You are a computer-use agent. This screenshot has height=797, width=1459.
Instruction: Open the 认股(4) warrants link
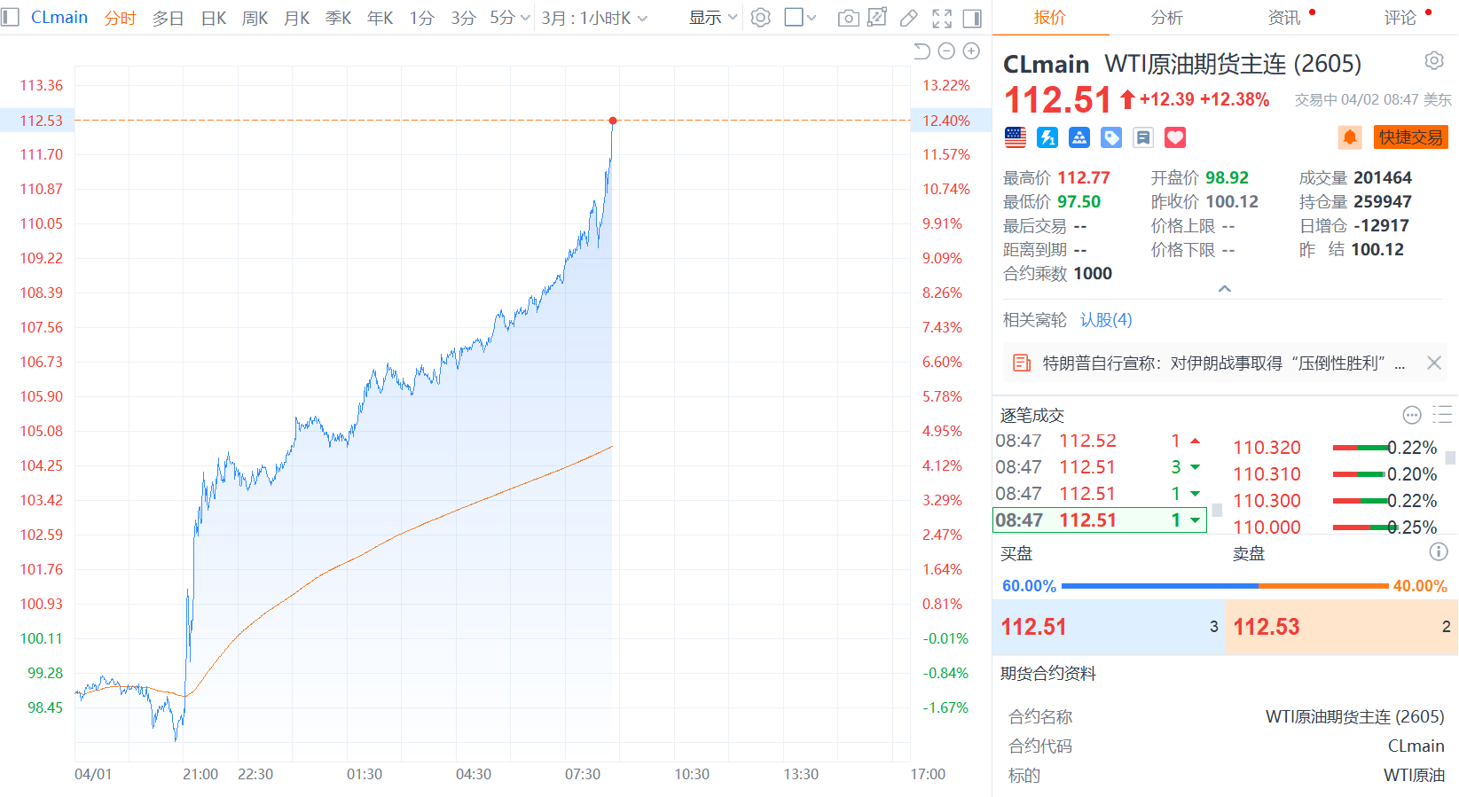pos(1106,320)
